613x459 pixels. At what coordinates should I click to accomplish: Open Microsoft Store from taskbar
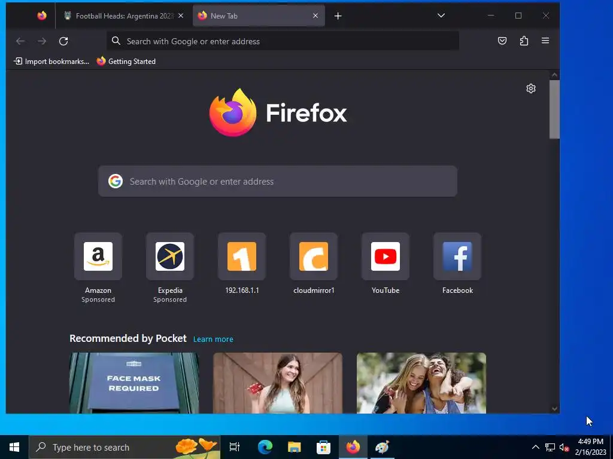[323, 447]
